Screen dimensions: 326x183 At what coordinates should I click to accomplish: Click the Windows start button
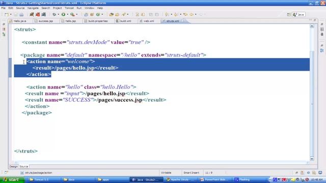12,179
